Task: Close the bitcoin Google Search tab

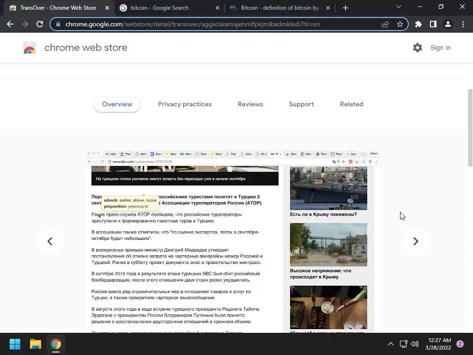Action: 218,8
